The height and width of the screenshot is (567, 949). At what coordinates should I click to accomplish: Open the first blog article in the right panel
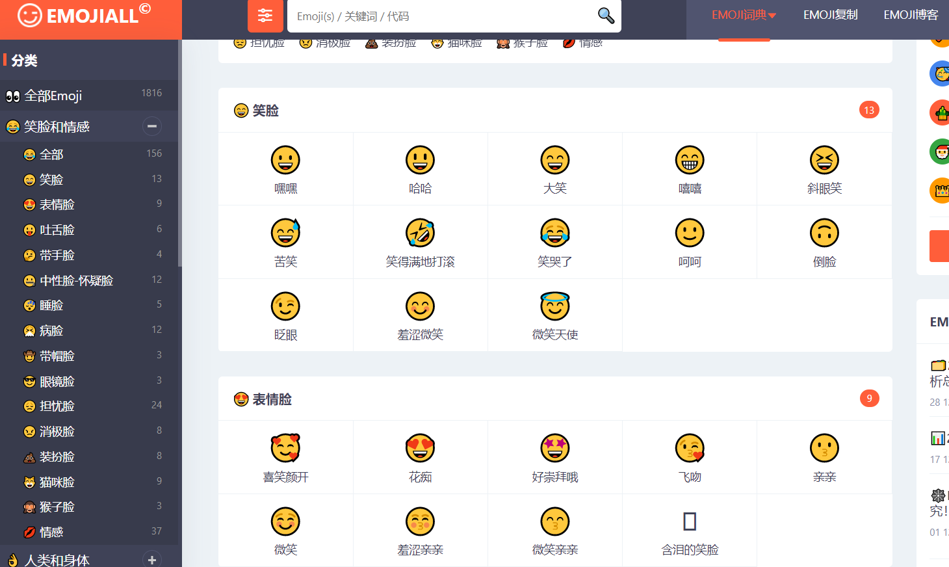(939, 373)
